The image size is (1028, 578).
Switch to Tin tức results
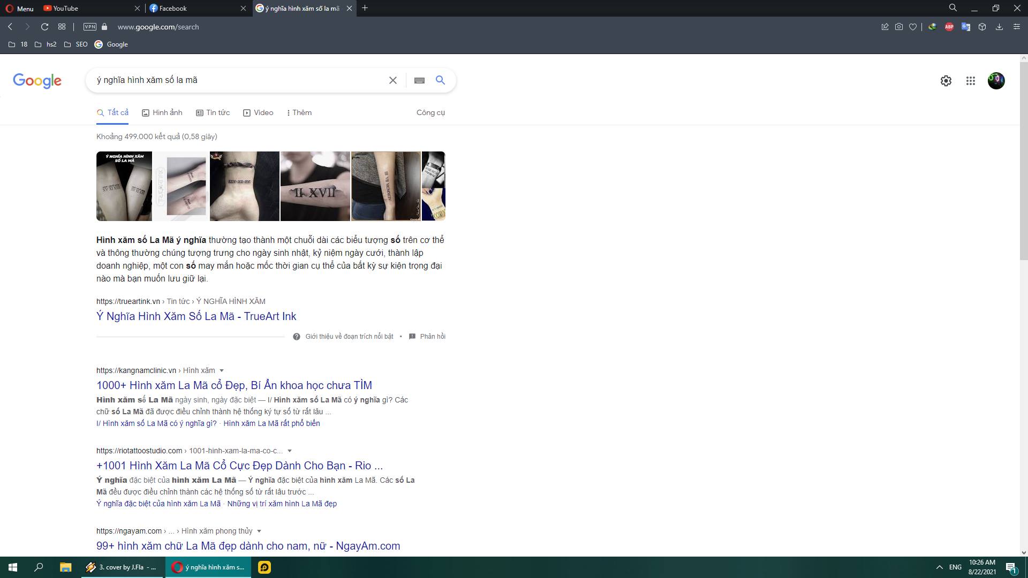point(213,112)
